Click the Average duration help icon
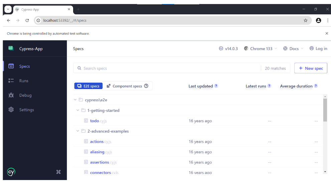 pyautogui.click(x=316, y=86)
